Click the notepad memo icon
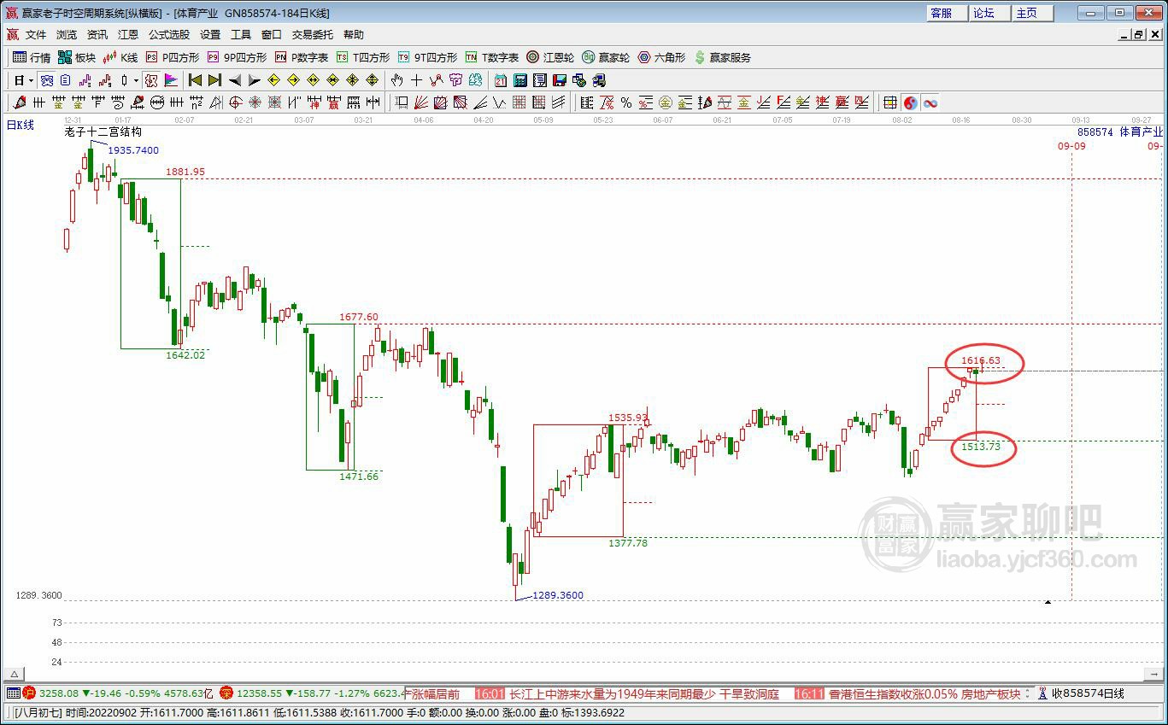1168x725 pixels. click(x=540, y=80)
